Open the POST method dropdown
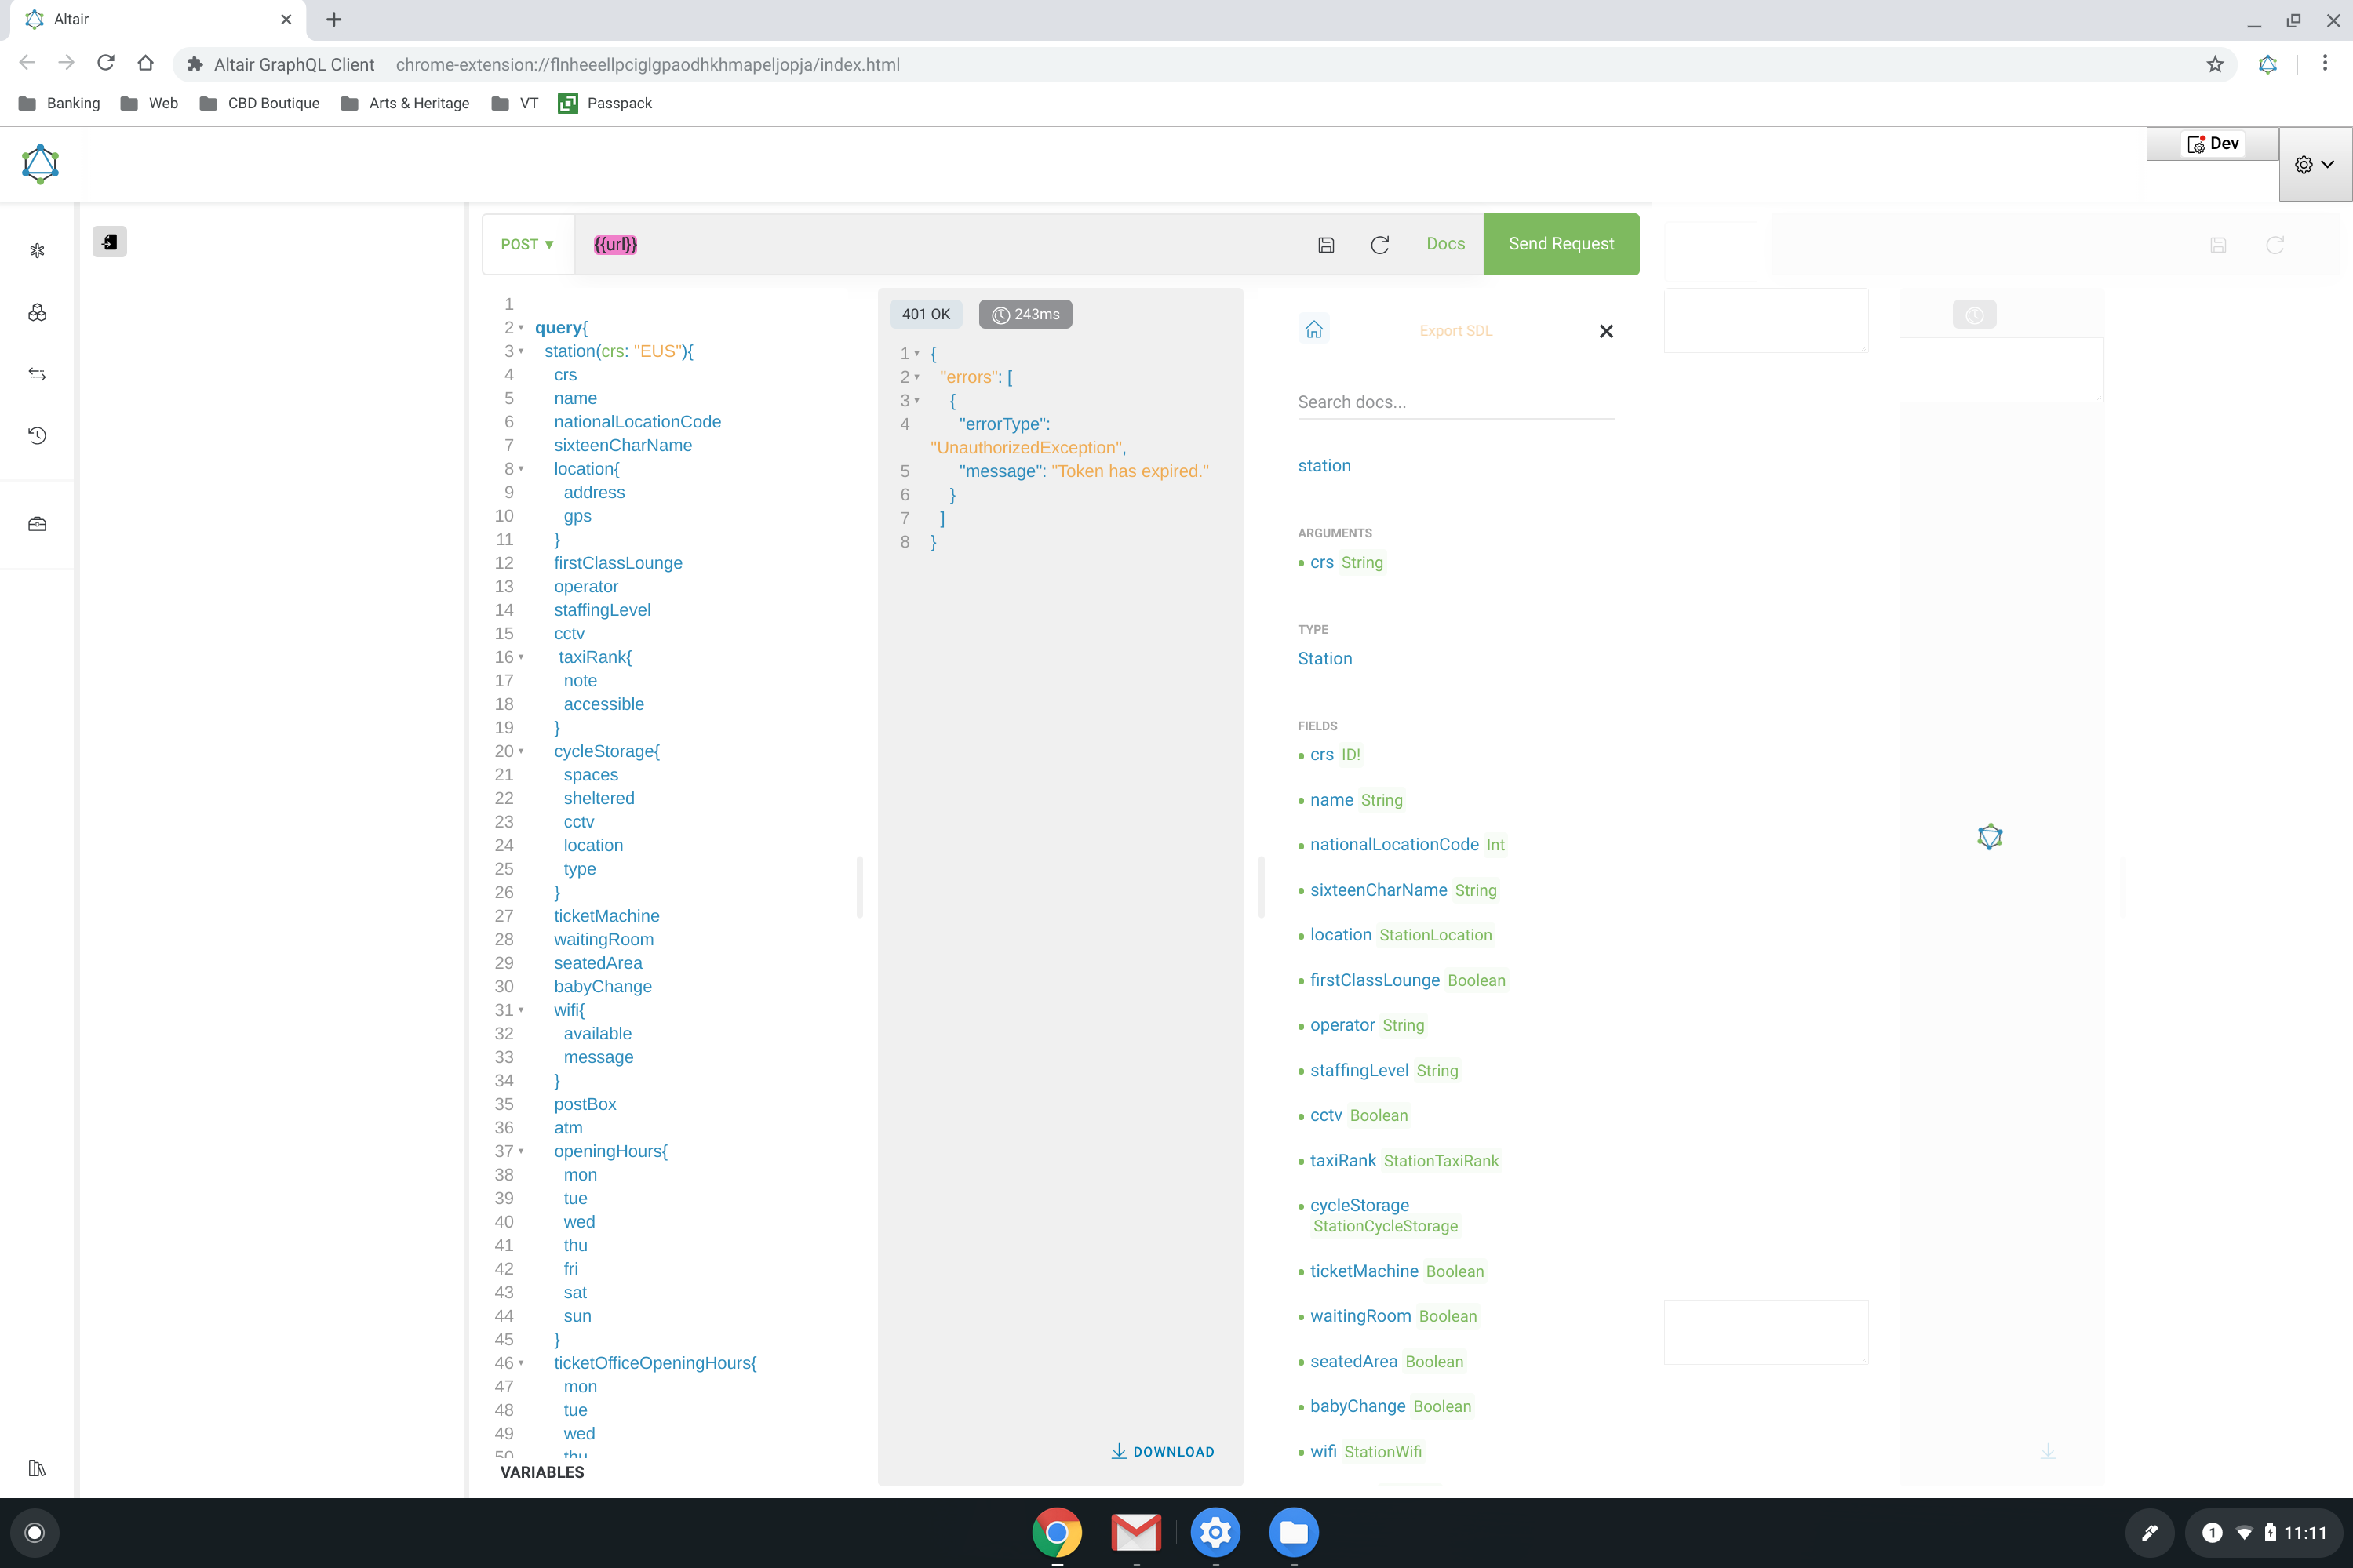Viewport: 2353px width, 1568px height. [x=528, y=244]
